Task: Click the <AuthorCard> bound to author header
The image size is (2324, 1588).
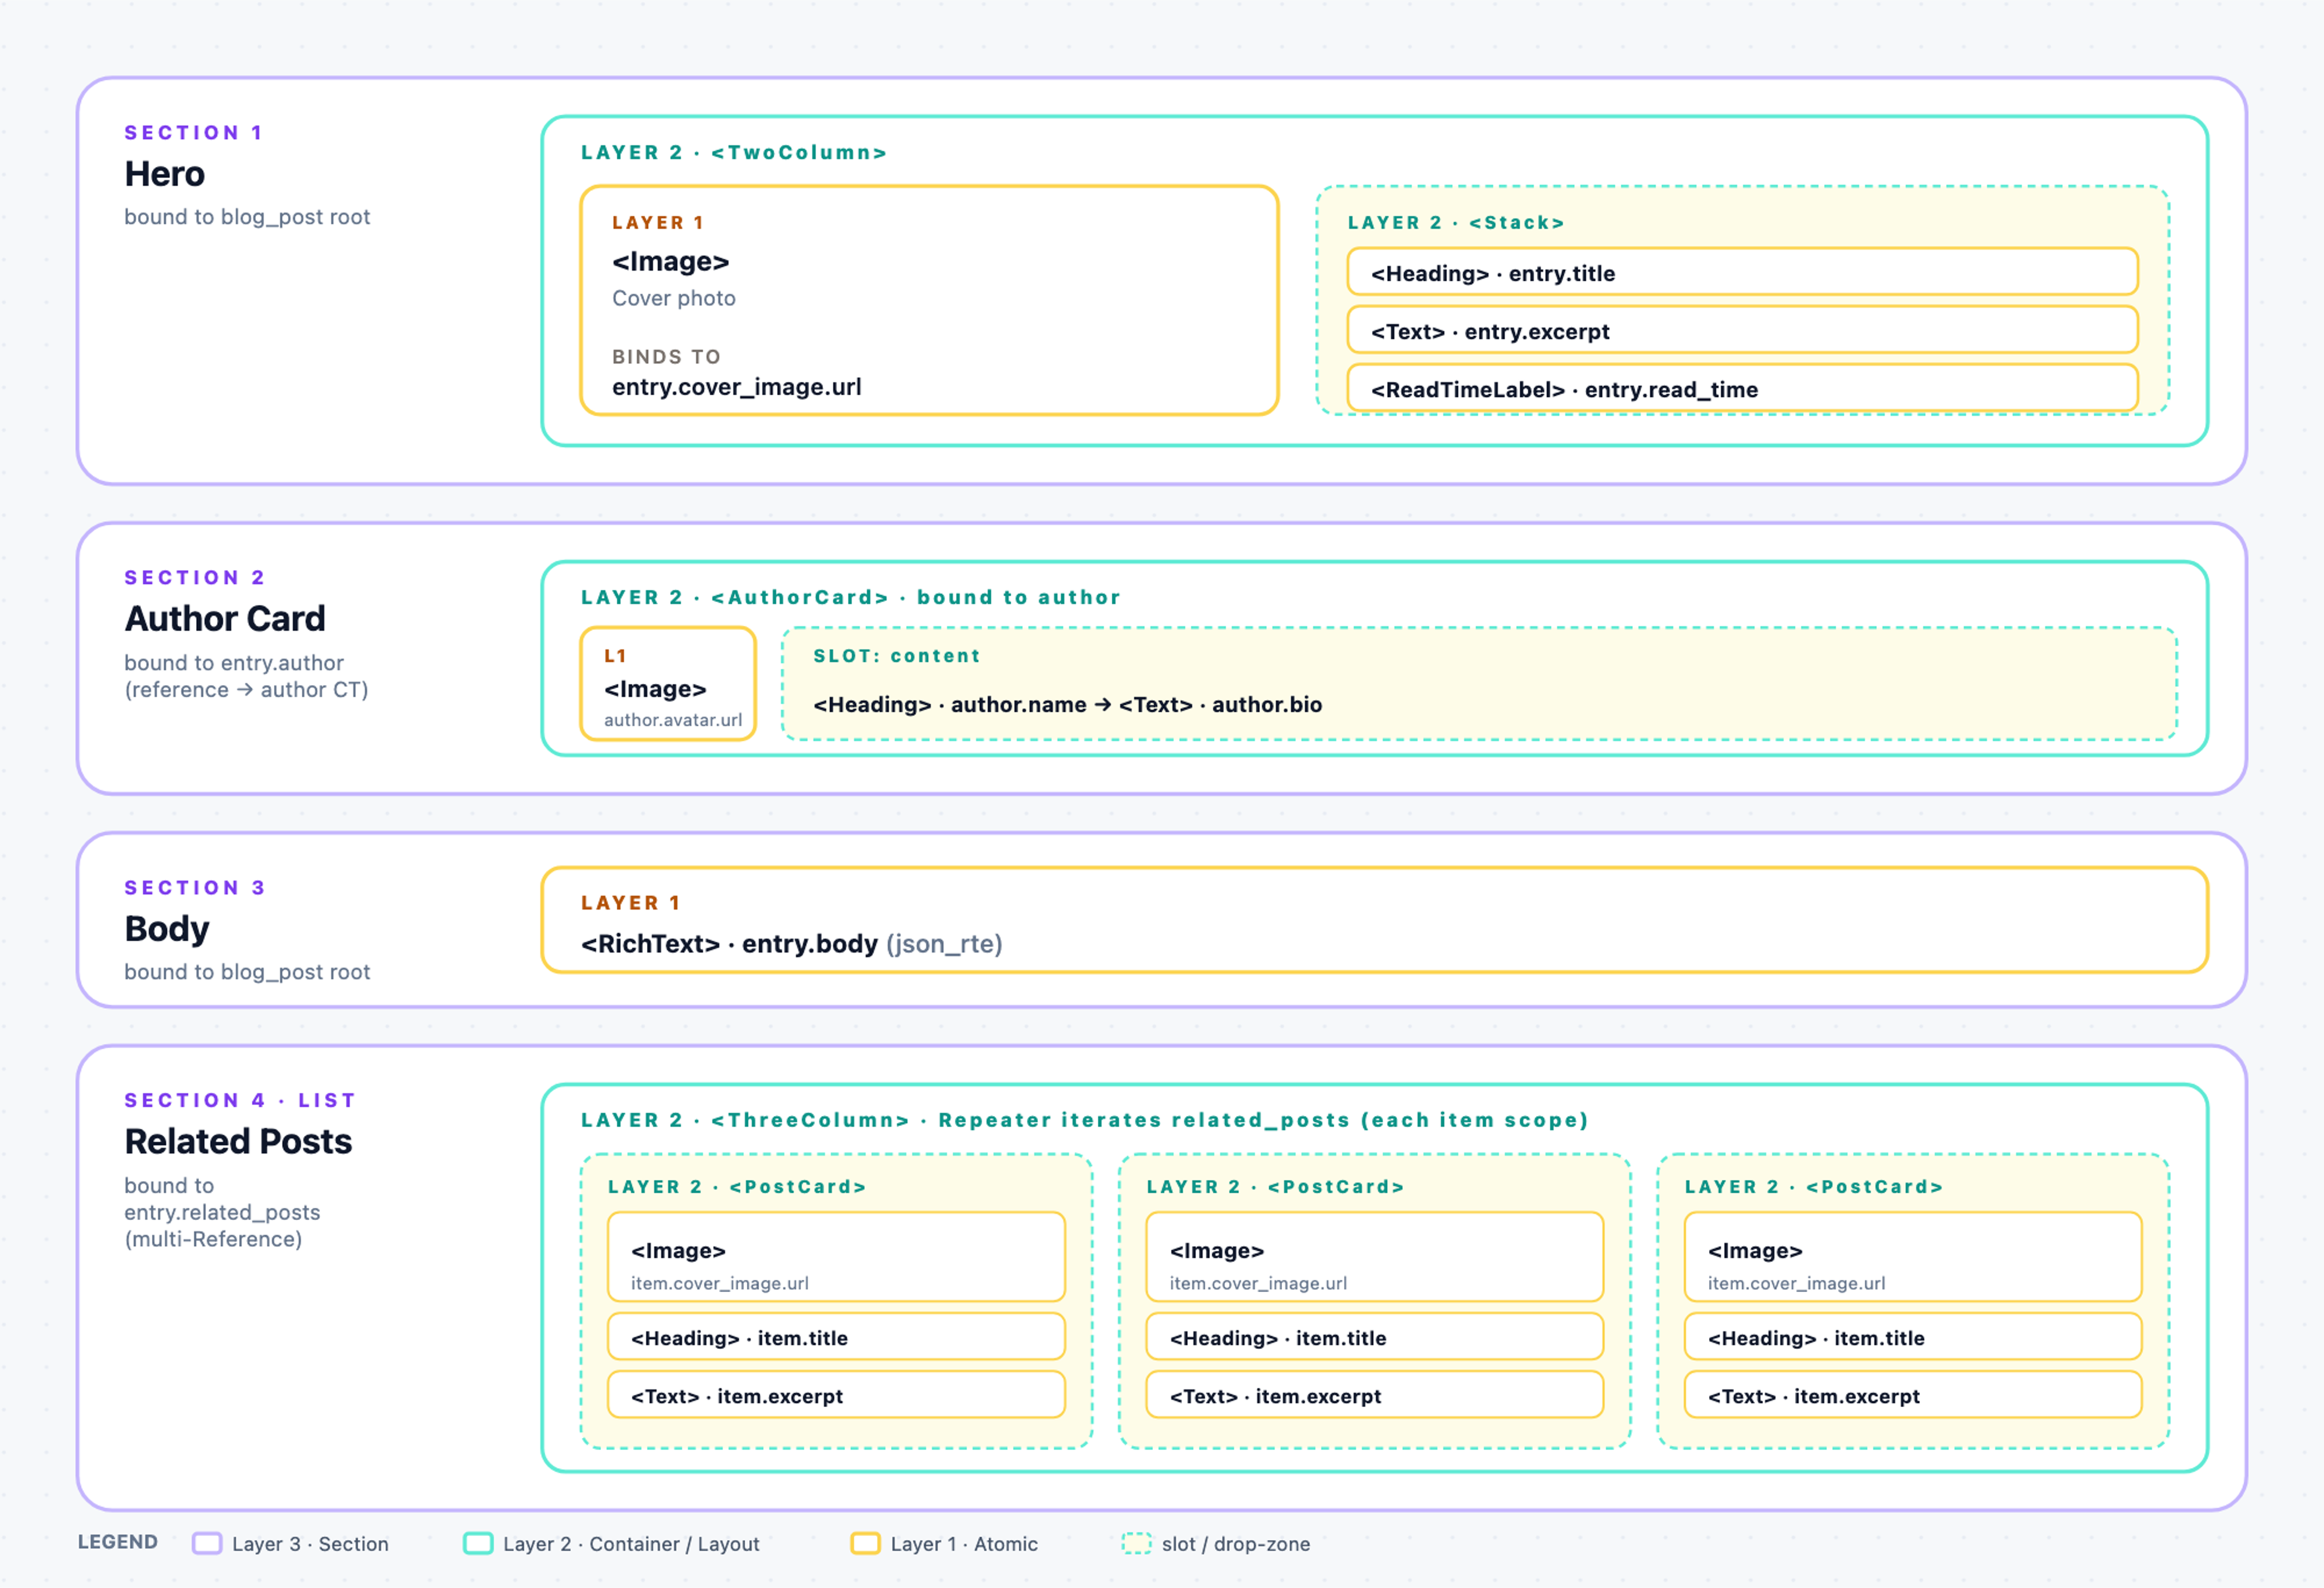Action: (851, 597)
